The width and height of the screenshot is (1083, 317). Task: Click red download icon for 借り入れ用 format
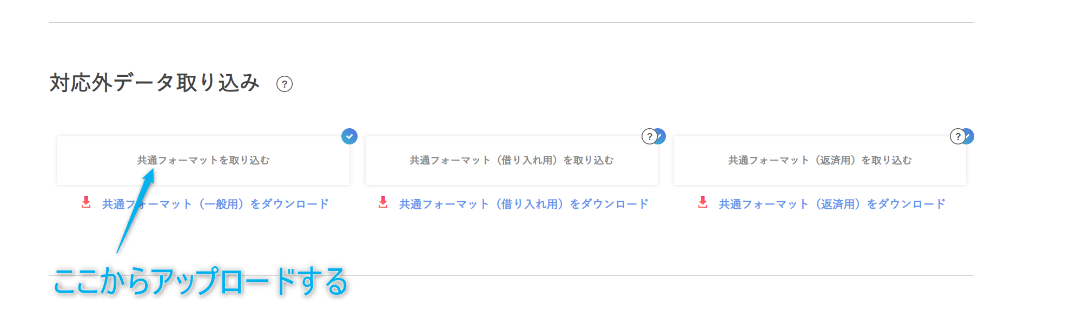tap(383, 202)
